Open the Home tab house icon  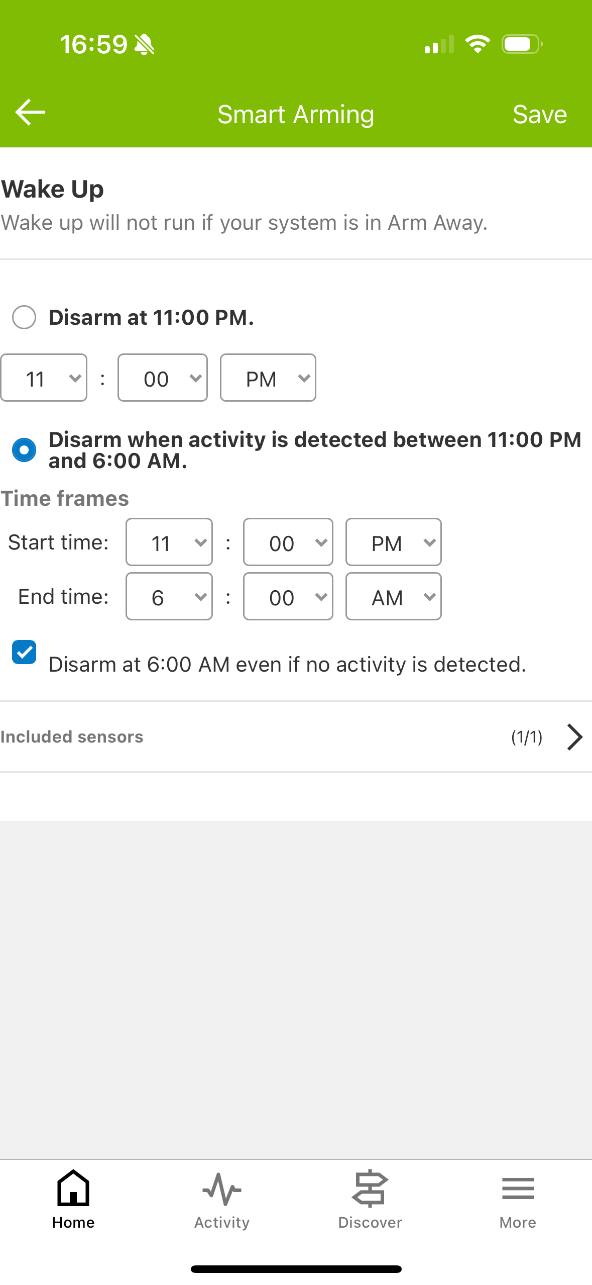tap(73, 1187)
